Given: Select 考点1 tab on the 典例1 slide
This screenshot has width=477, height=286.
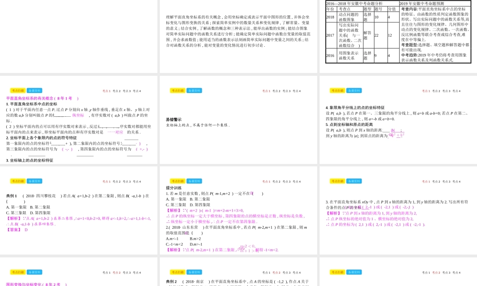Looking at the screenshot, I should [106, 182].
